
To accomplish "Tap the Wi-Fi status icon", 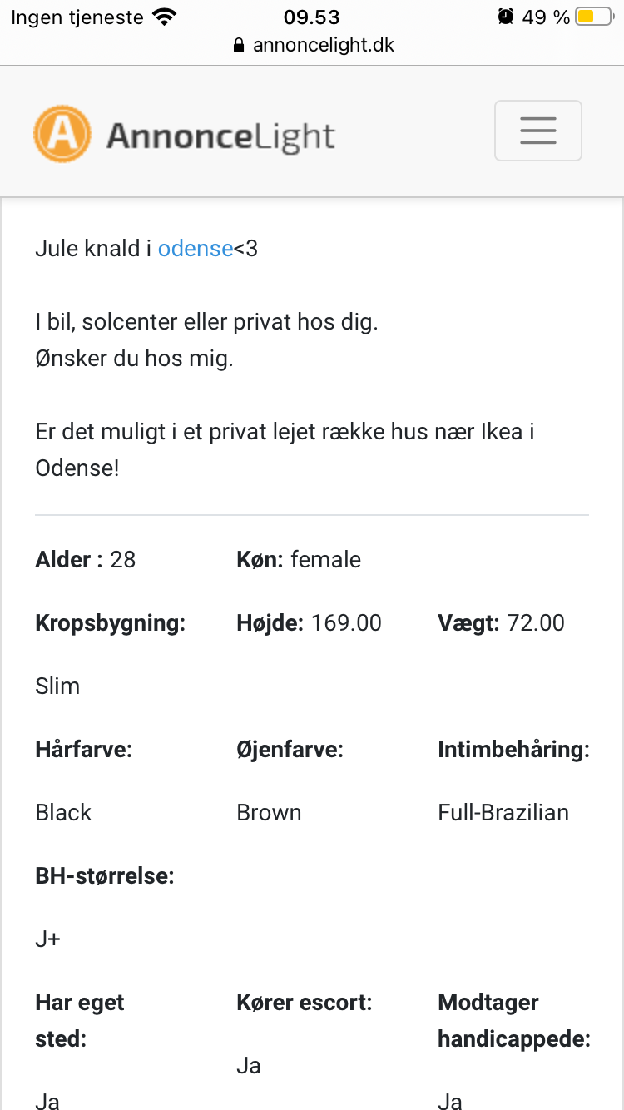I will pyautogui.click(x=166, y=17).
